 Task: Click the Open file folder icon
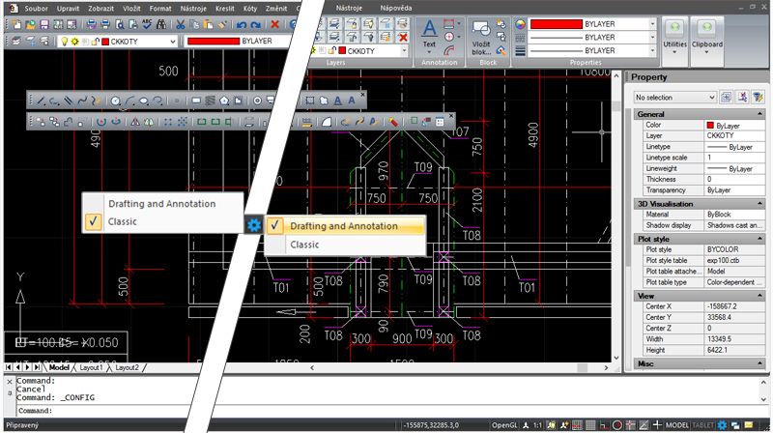pyautogui.click(x=31, y=24)
